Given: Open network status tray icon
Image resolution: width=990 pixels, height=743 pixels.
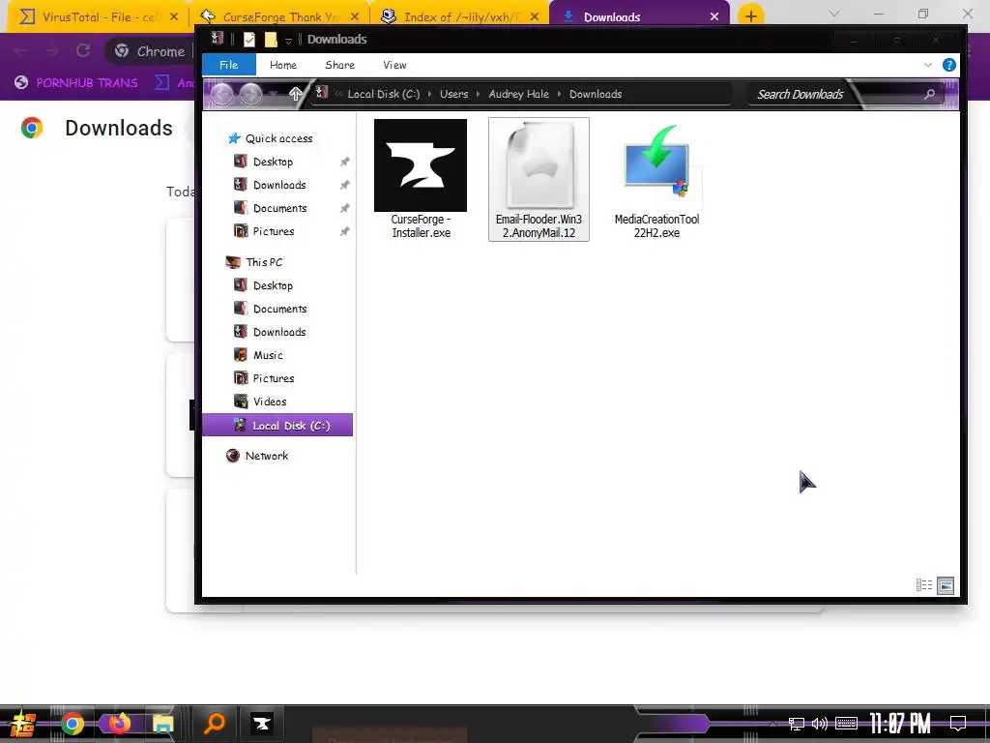Looking at the screenshot, I should (x=797, y=724).
